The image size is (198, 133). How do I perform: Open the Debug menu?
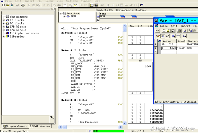(x=49, y=1)
